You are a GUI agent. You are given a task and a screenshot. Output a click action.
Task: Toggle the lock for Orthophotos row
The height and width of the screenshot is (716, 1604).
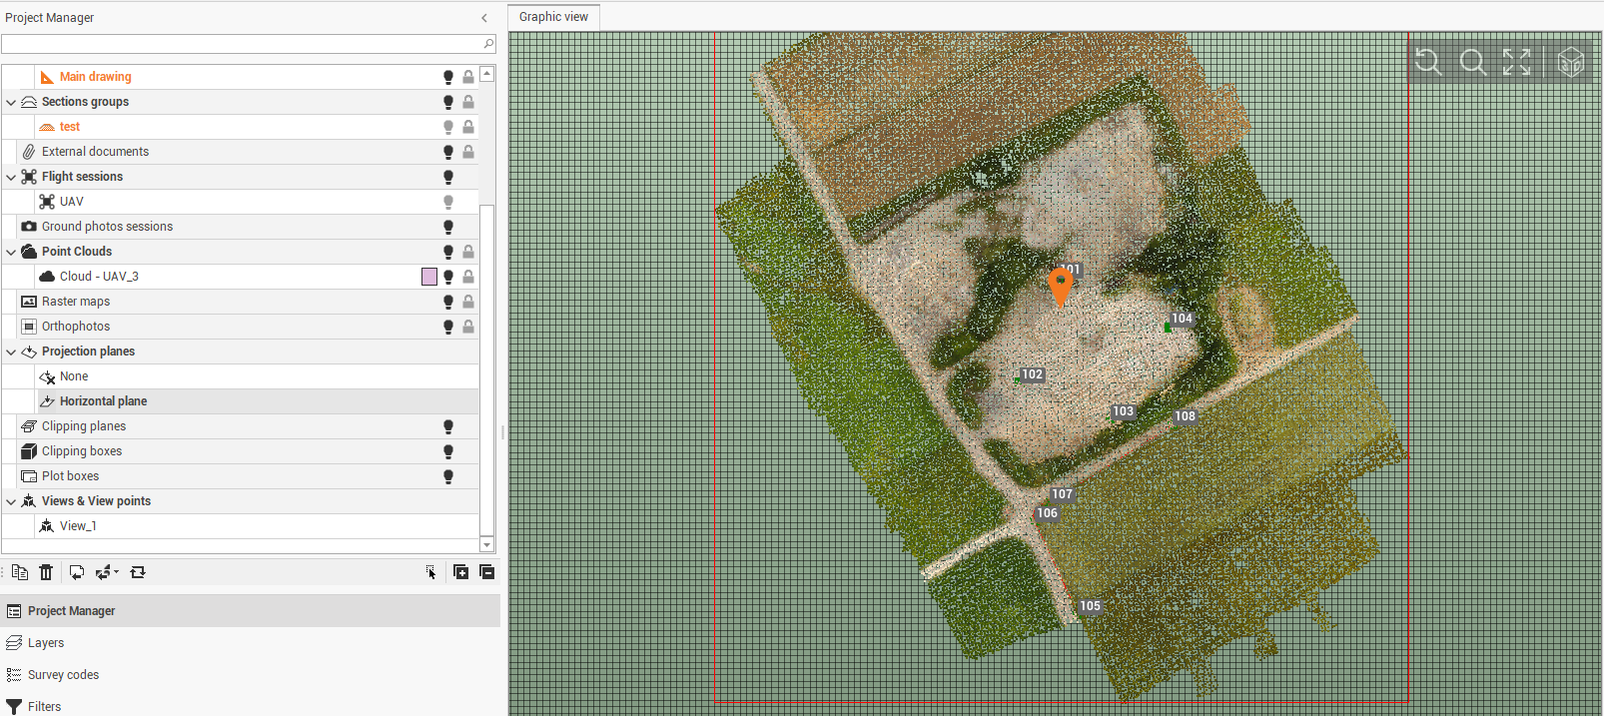pos(468,327)
